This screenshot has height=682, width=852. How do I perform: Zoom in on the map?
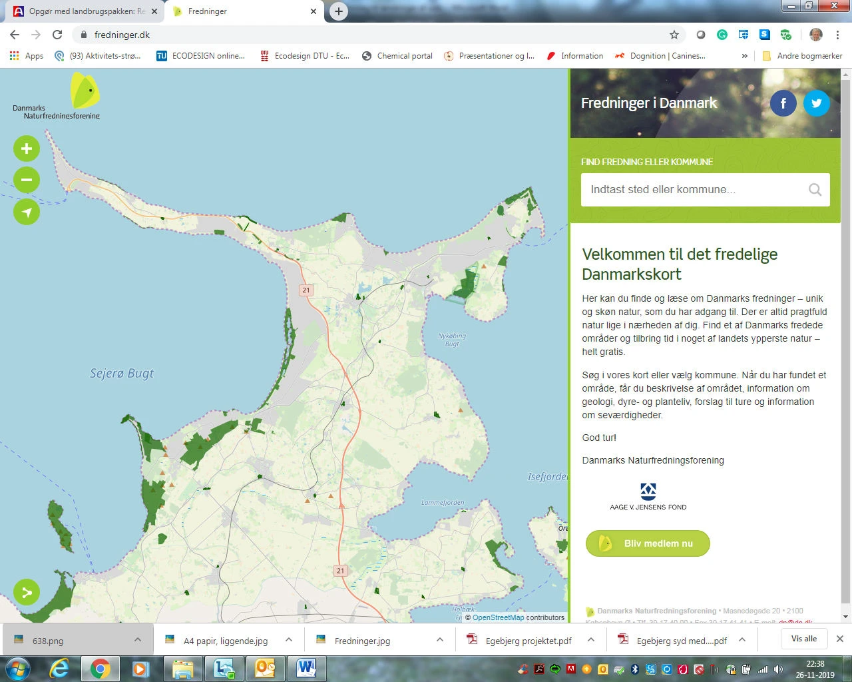coord(27,149)
